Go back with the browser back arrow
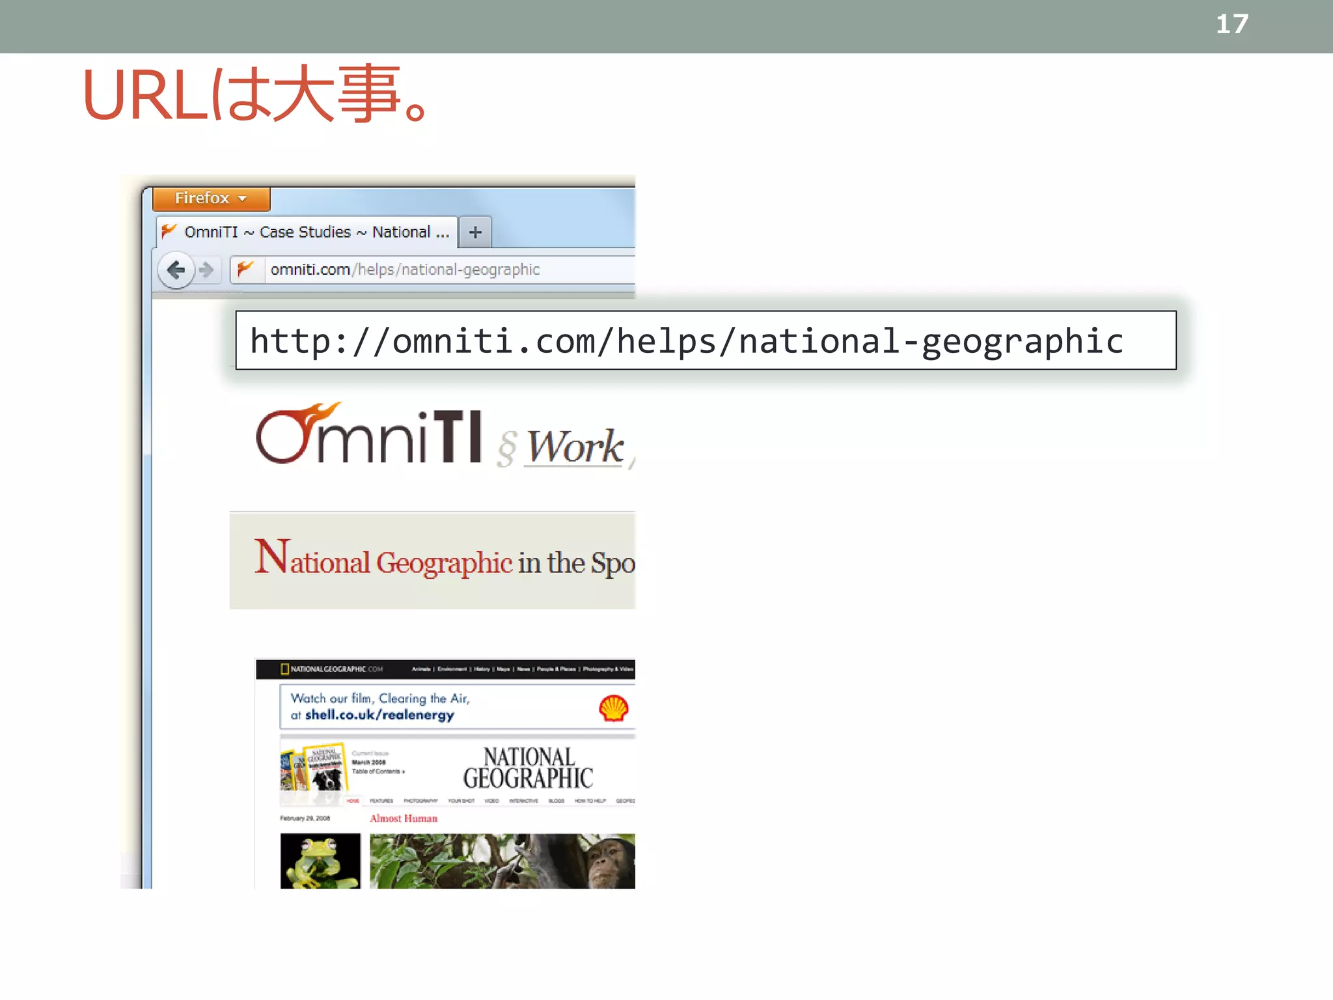This screenshot has height=1000, width=1333. point(176,270)
